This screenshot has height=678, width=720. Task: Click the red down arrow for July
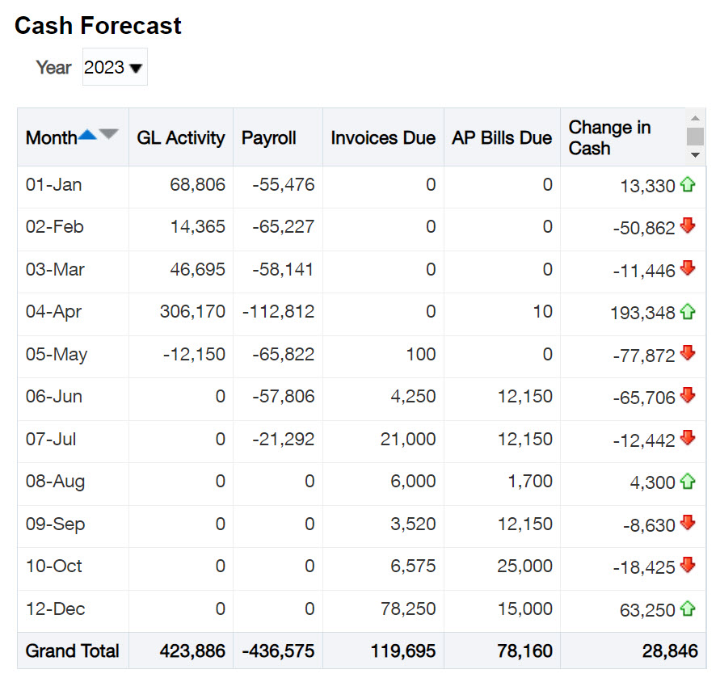click(688, 438)
